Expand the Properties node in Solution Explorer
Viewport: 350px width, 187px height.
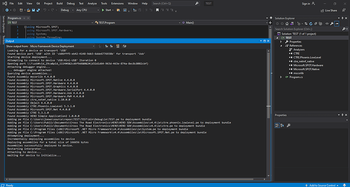point(281,42)
